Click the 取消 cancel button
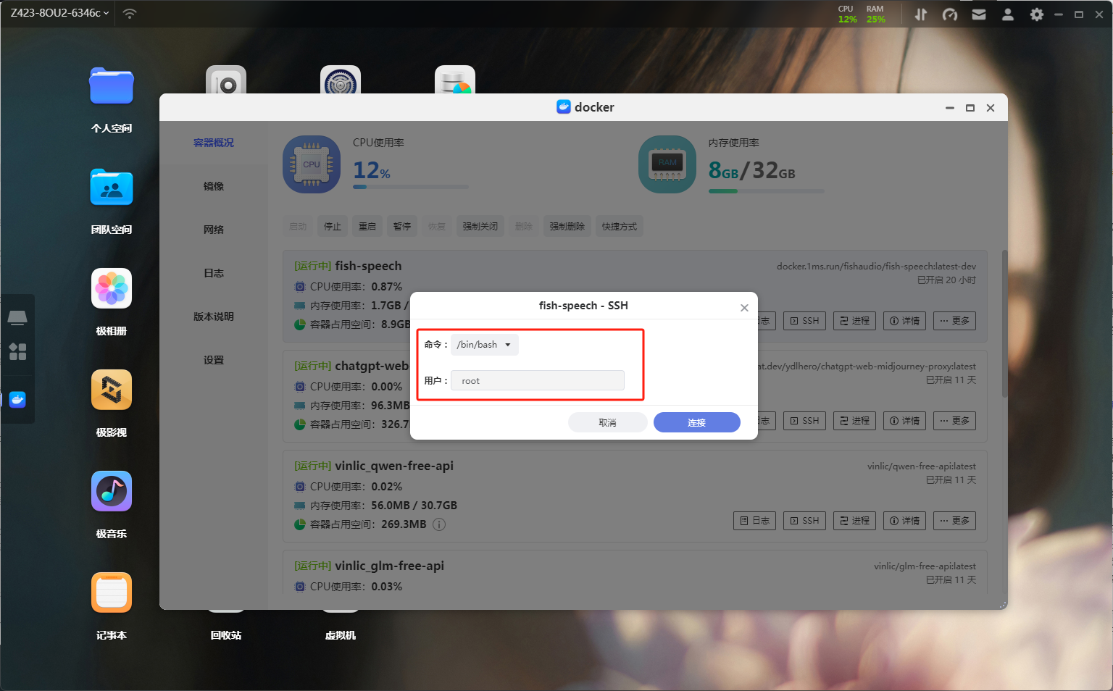1113x691 pixels. [x=608, y=422]
